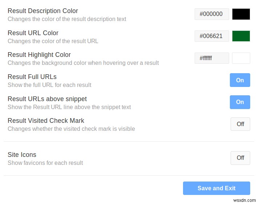Click the "Show the full URL" description text
This screenshot has width=260, height=204.
coord(49,85)
